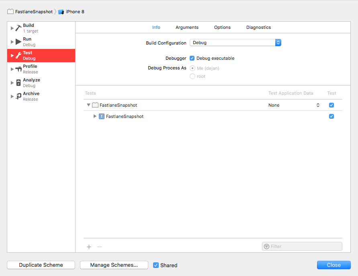
Task: Click the Profile instrument icon in sidebar
Action: (x=18, y=69)
